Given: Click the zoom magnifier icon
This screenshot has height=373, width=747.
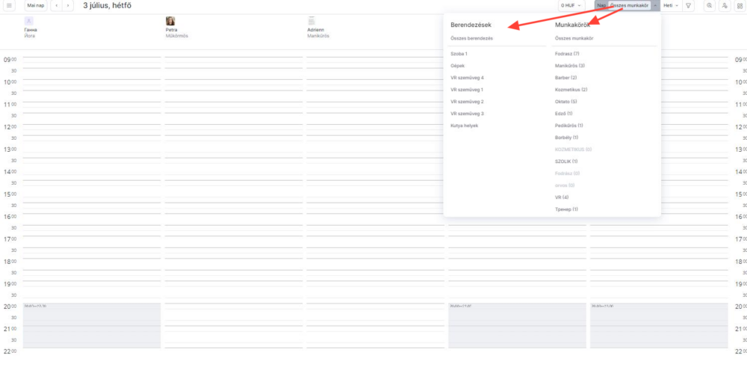Looking at the screenshot, I should (x=710, y=6).
